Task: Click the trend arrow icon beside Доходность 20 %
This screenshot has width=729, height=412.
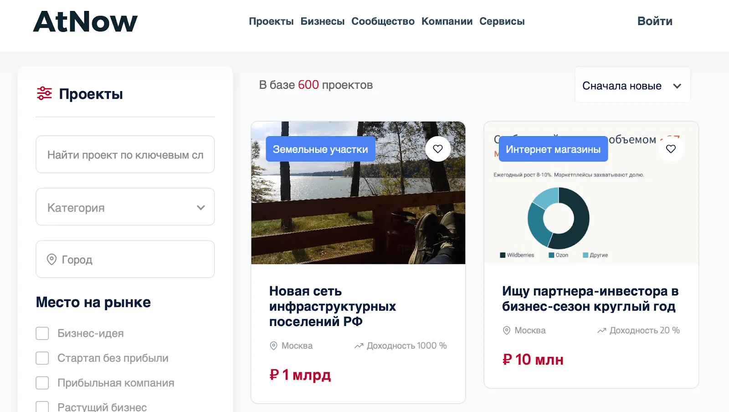Action: click(601, 331)
